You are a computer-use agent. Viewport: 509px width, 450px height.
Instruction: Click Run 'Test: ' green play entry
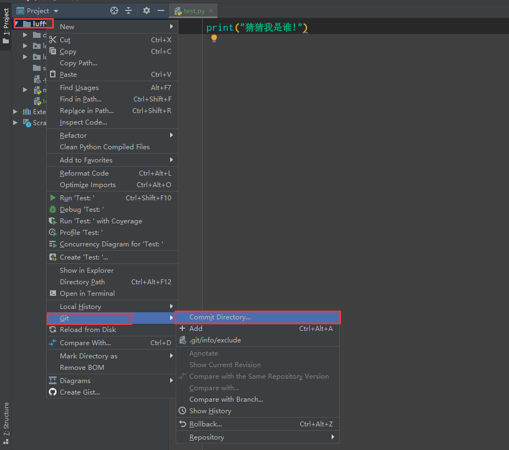click(77, 198)
